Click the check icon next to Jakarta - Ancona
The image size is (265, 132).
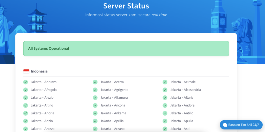[95, 105]
